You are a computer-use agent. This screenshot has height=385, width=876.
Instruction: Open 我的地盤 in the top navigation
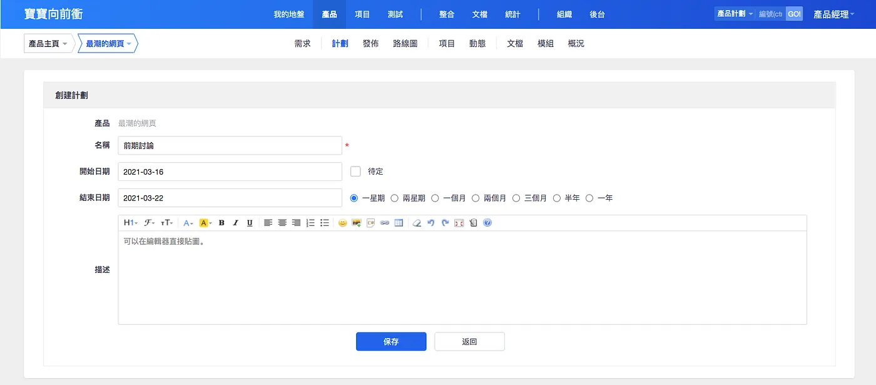click(x=289, y=14)
